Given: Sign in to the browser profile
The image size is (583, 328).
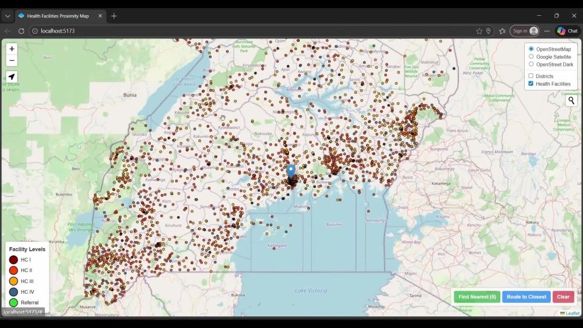Looking at the screenshot, I should 524,31.
